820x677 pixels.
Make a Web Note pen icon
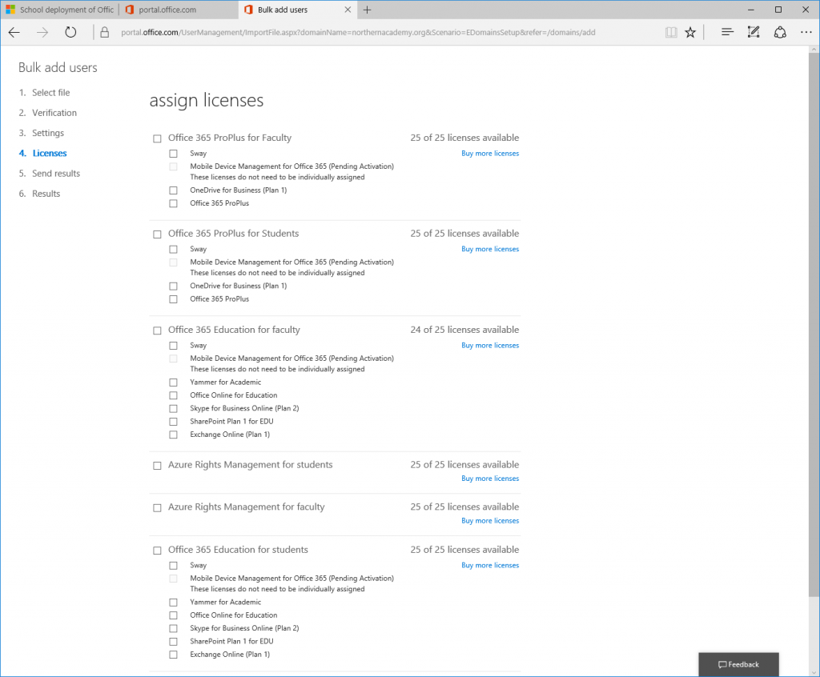point(754,33)
